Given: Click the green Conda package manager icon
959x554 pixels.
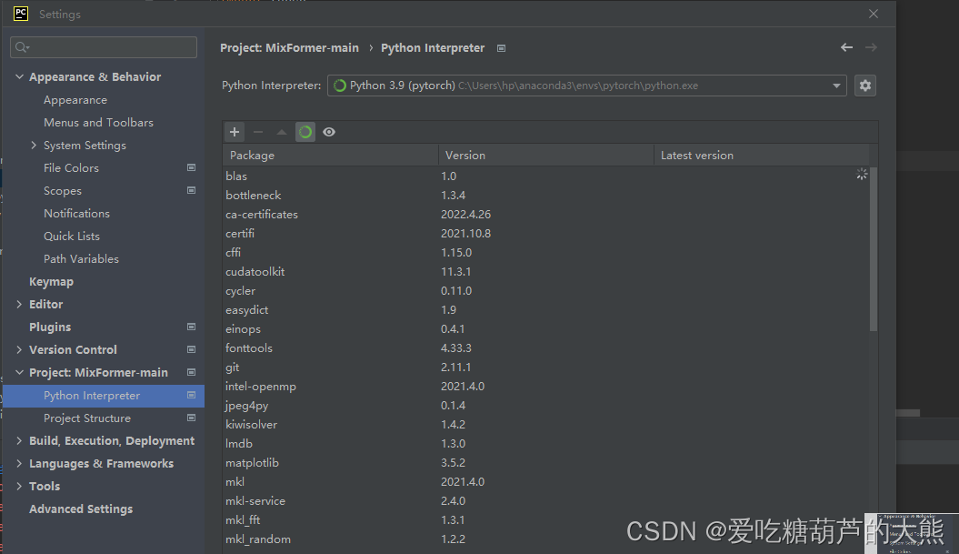Looking at the screenshot, I should 305,132.
